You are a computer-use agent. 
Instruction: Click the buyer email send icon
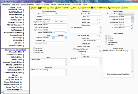[x=53, y=33]
